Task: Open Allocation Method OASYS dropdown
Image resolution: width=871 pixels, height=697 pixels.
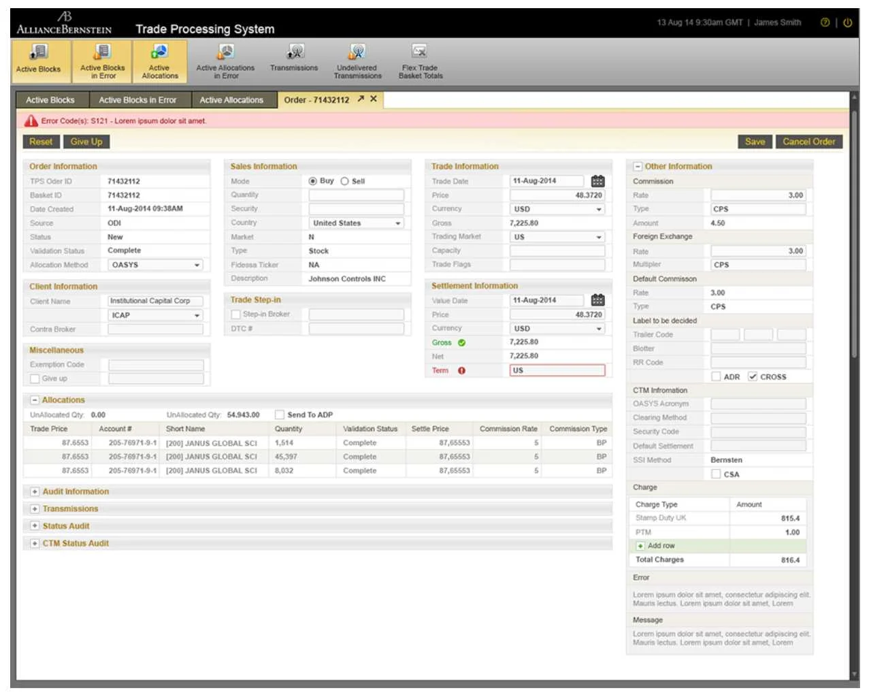Action: click(156, 265)
